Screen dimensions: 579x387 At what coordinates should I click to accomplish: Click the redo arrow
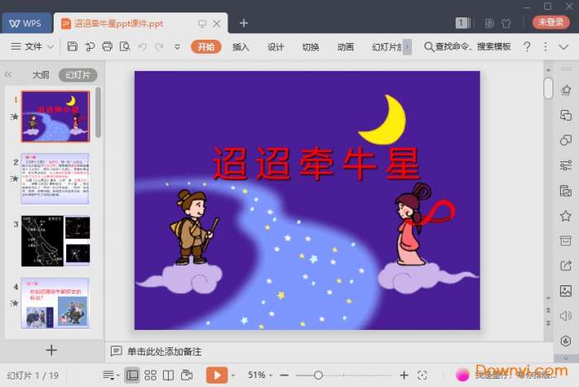pyautogui.click(x=159, y=46)
